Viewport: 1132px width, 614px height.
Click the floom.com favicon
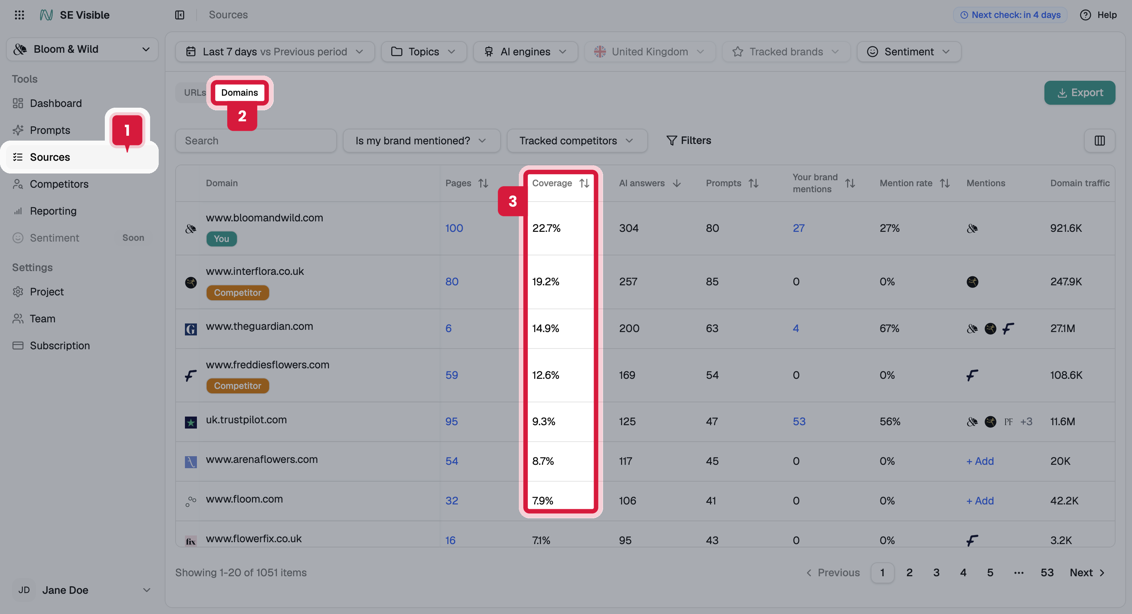pos(191,501)
